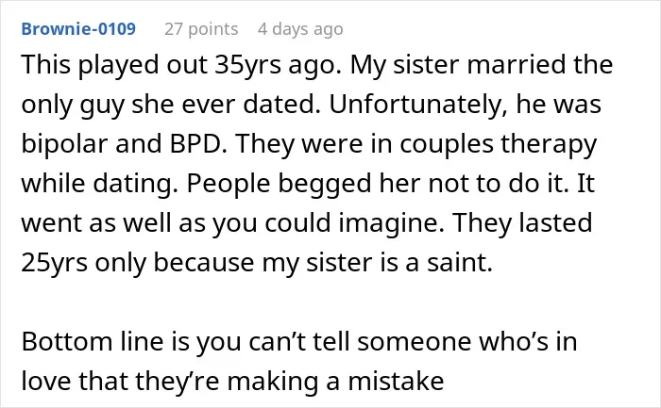The image size is (661, 408).
Task: Click the word 25yrs in the comment
Action: (x=55, y=263)
